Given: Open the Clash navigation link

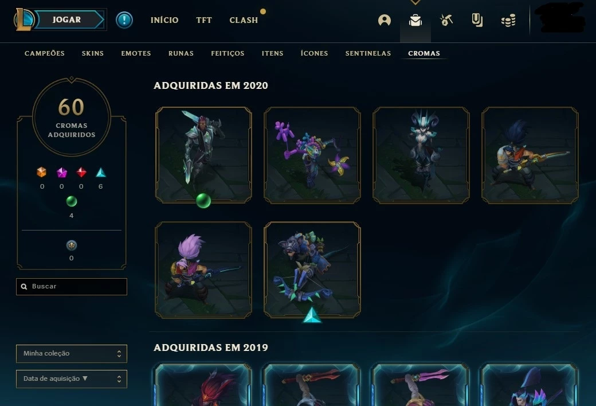Looking at the screenshot, I should [x=244, y=20].
